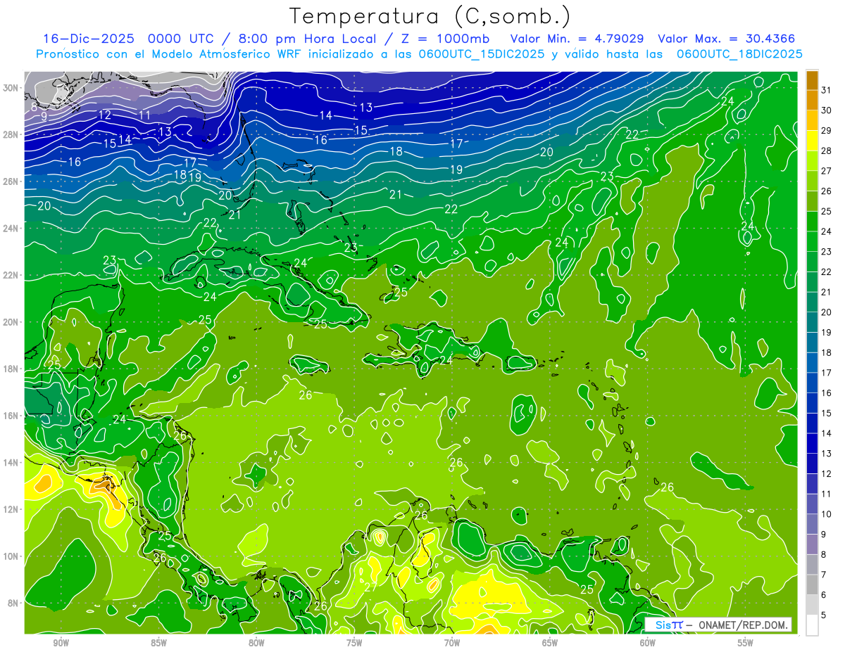This screenshot has height=652, width=845.
Task: Click the 22N latitude axis label
Action: point(11,275)
